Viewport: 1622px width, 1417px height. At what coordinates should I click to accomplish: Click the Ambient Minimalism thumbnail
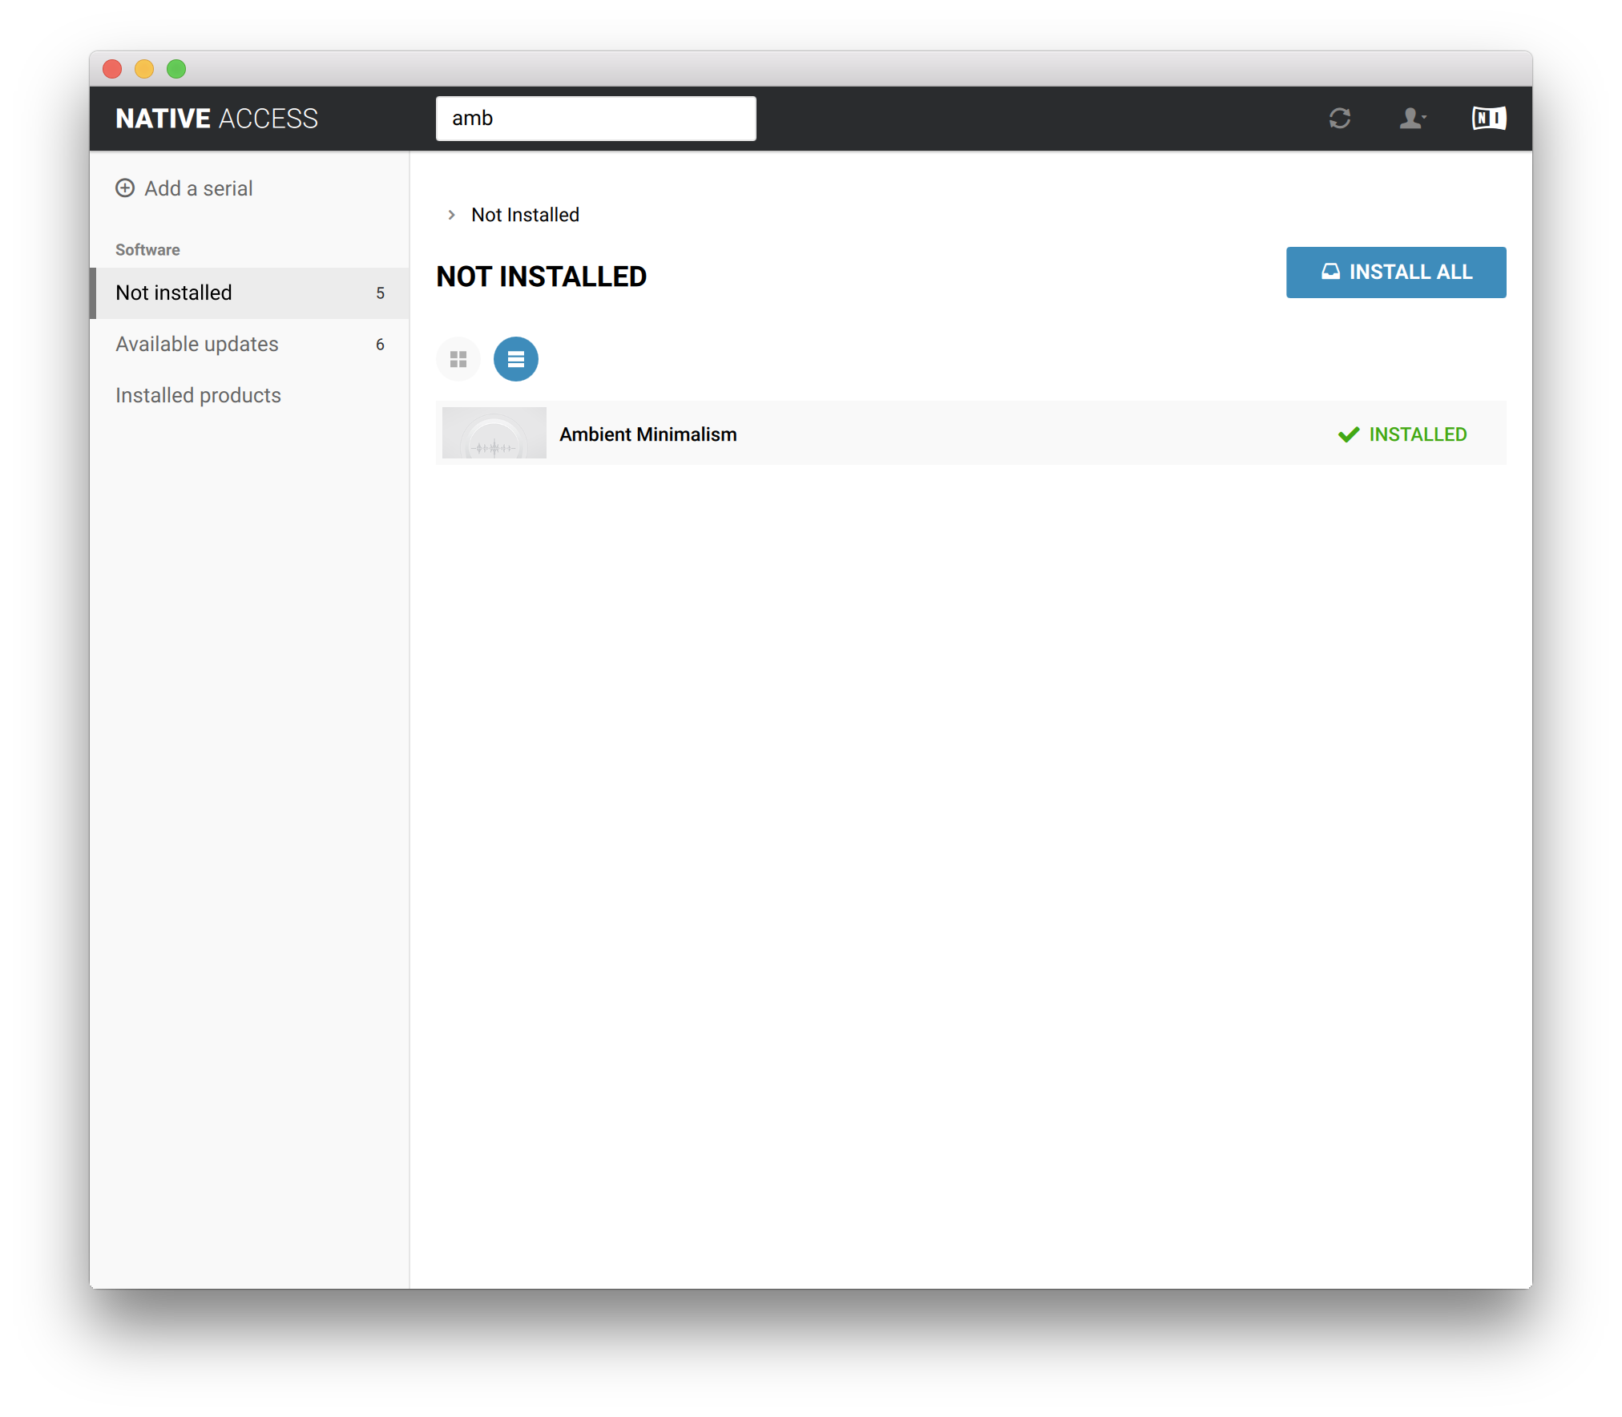click(494, 433)
